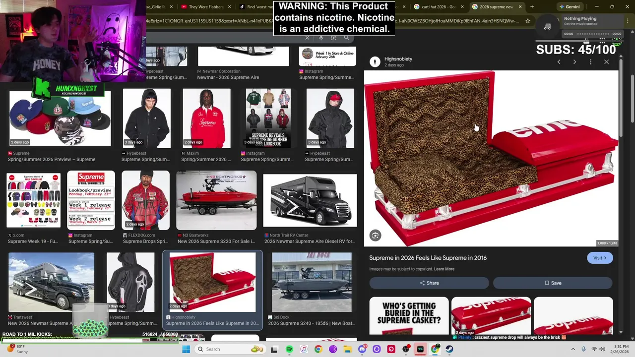Switch to the TikTok 'Find worst' tab

point(255,7)
